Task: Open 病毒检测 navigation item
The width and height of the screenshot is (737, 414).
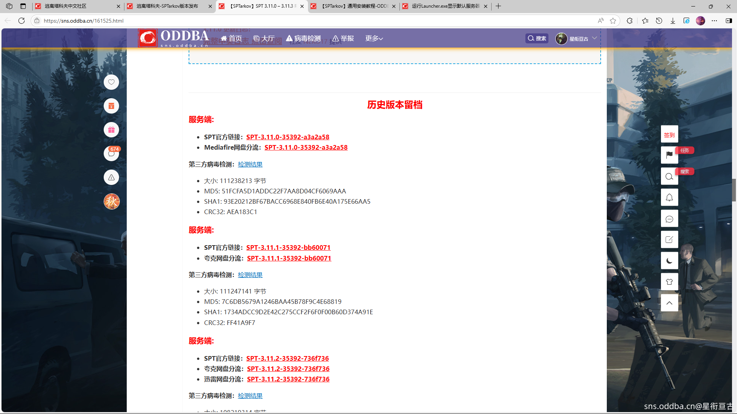Action: point(303,38)
